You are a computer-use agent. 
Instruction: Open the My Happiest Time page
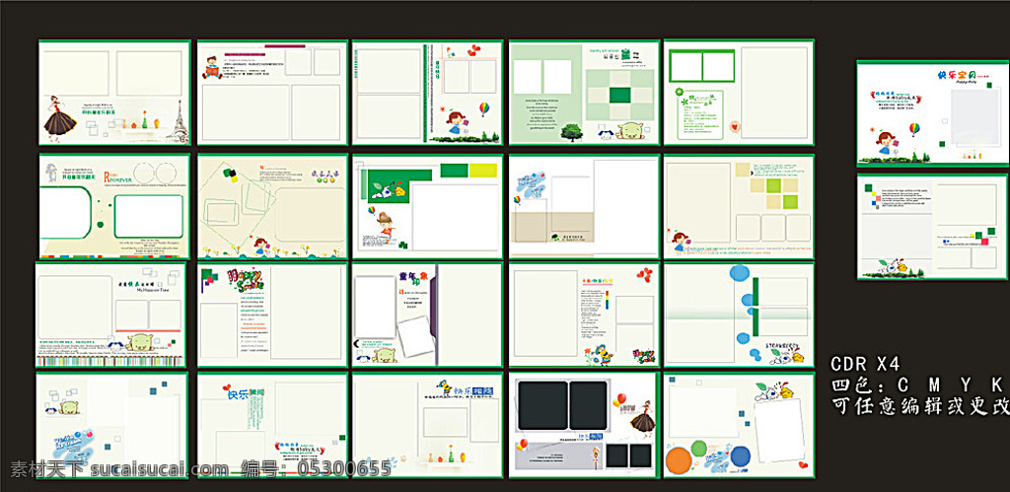[110, 315]
